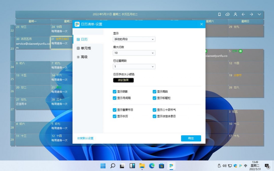Open the 微软雅黑 font color picker
Screen dimensions: 274x171
pos(123,80)
